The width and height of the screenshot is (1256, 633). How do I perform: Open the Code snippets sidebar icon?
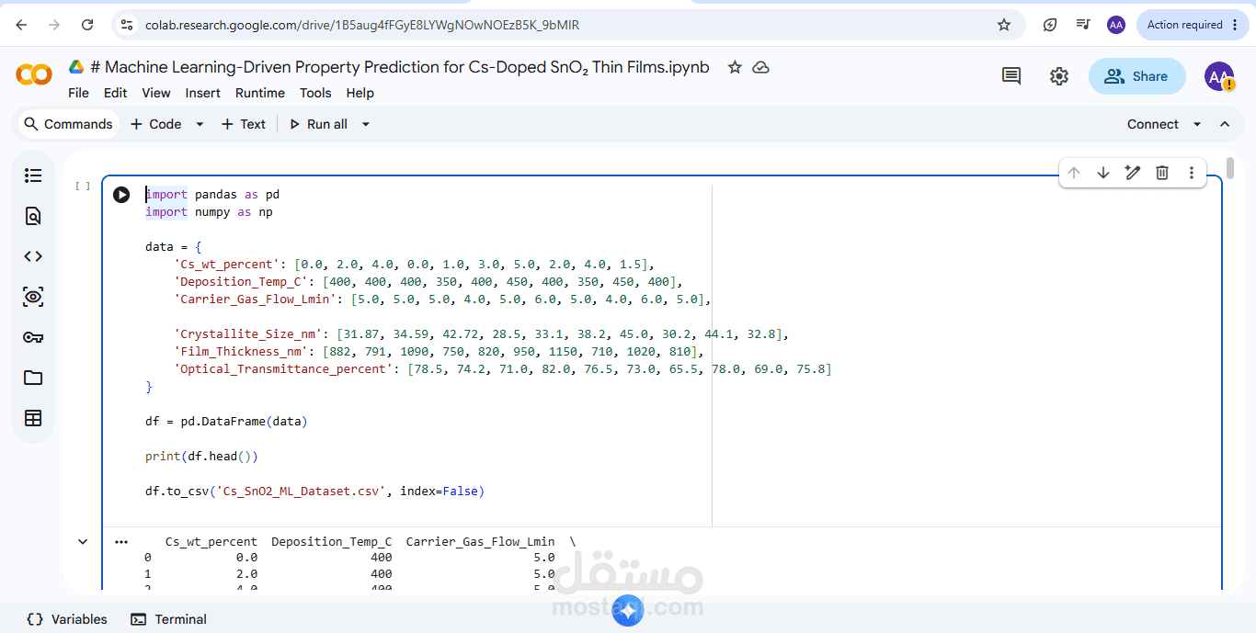pos(33,256)
